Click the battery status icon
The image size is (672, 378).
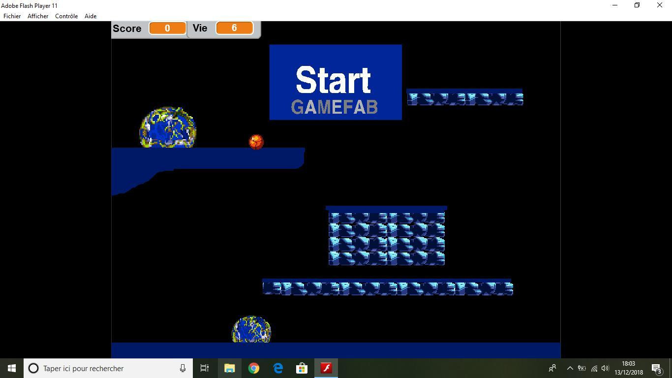tap(582, 368)
